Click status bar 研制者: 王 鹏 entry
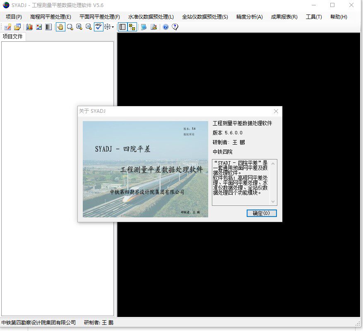Image resolution: width=363 pixels, height=331 pixels. [x=99, y=322]
